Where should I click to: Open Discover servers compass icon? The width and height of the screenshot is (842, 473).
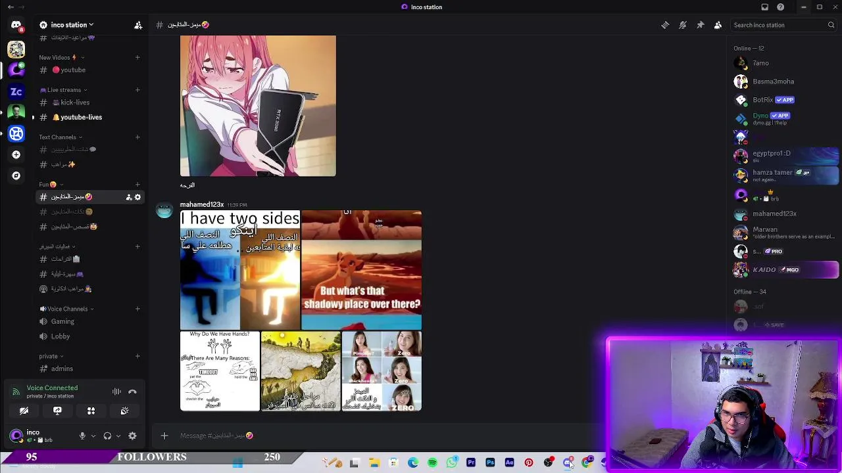click(16, 176)
